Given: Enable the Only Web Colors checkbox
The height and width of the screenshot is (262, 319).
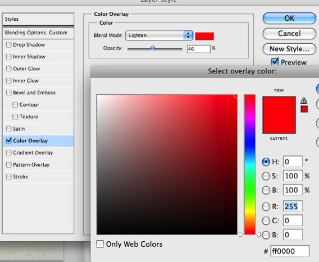Looking at the screenshot, I should (x=100, y=244).
